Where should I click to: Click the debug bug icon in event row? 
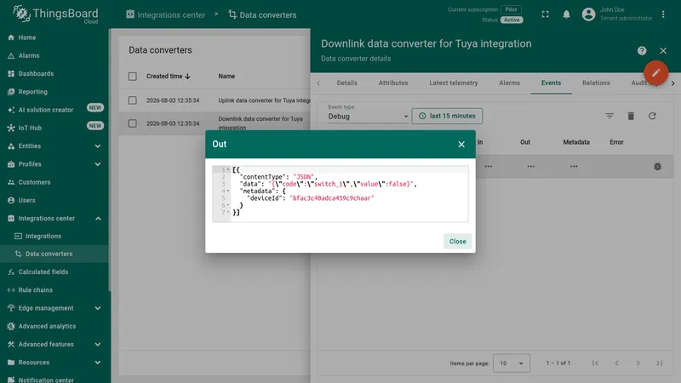tap(657, 166)
